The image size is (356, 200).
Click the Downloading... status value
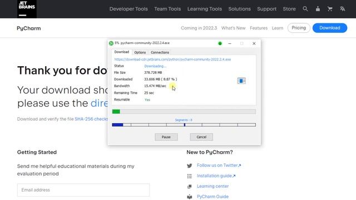pos(155,66)
